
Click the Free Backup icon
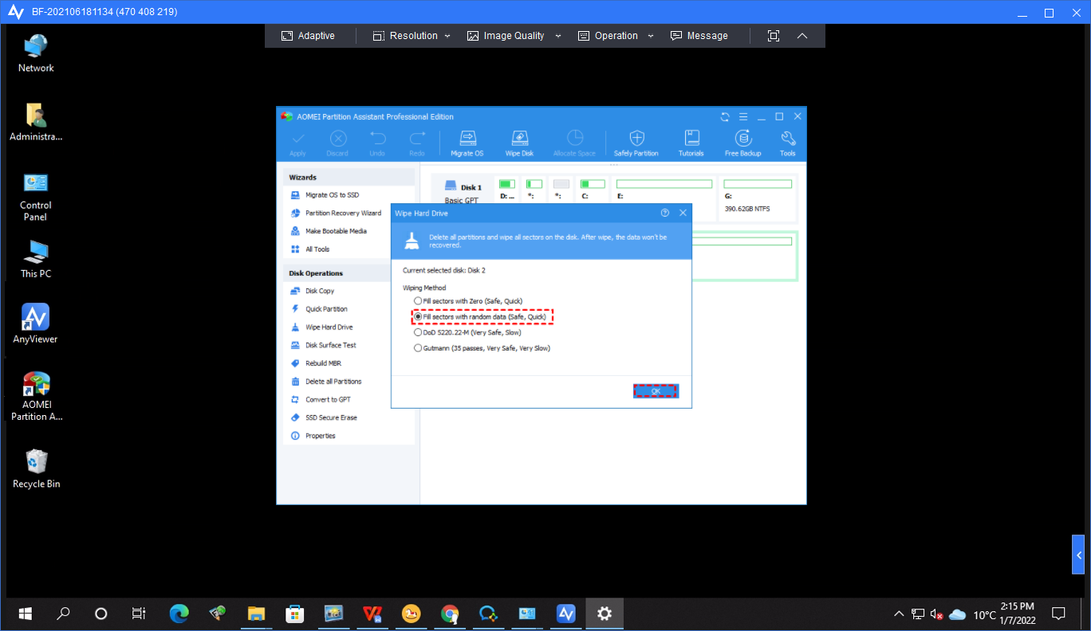click(742, 142)
